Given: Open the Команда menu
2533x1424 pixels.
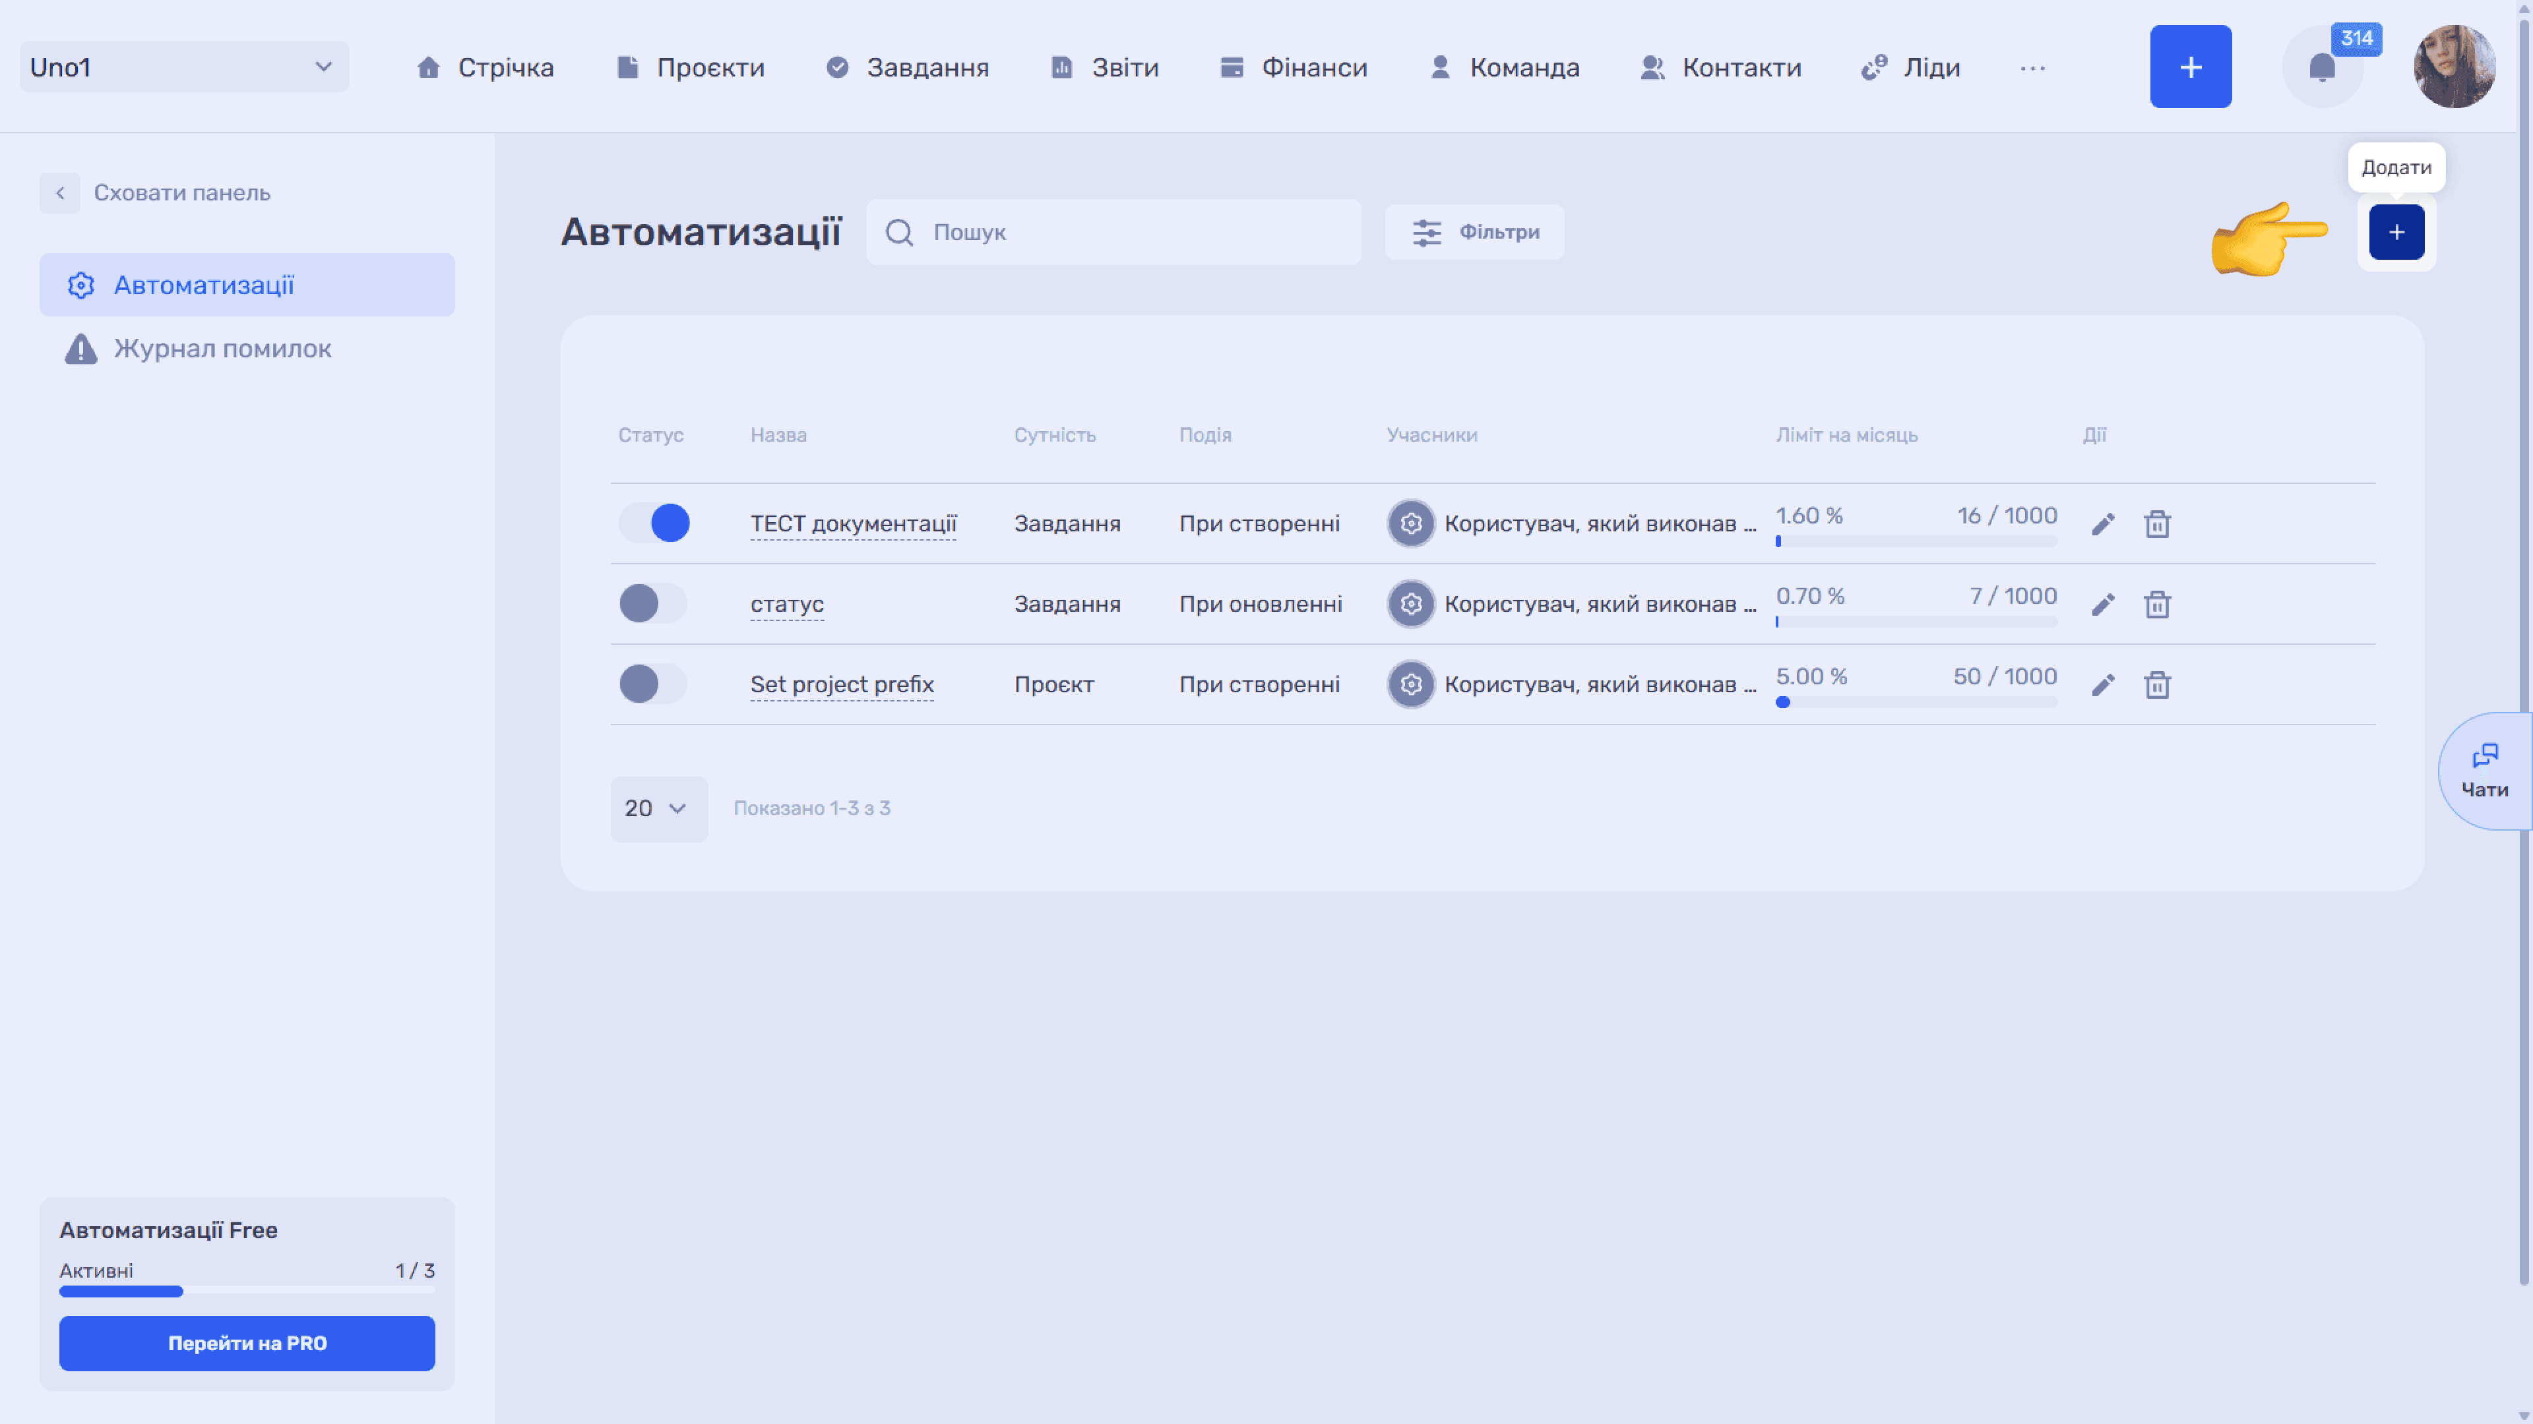Looking at the screenshot, I should click(x=1505, y=68).
